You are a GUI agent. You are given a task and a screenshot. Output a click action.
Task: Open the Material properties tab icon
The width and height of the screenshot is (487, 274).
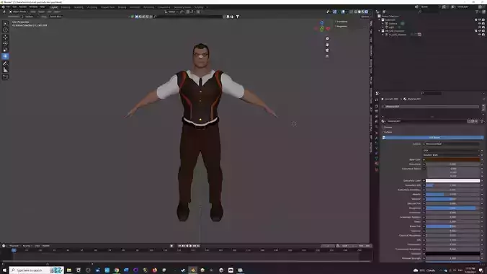377,164
